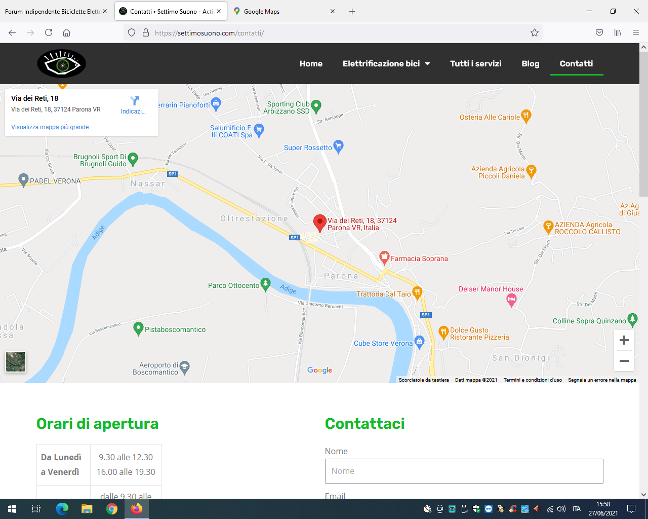648x519 pixels.
Task: Click the Parco Ottocento park marker
Action: click(265, 284)
